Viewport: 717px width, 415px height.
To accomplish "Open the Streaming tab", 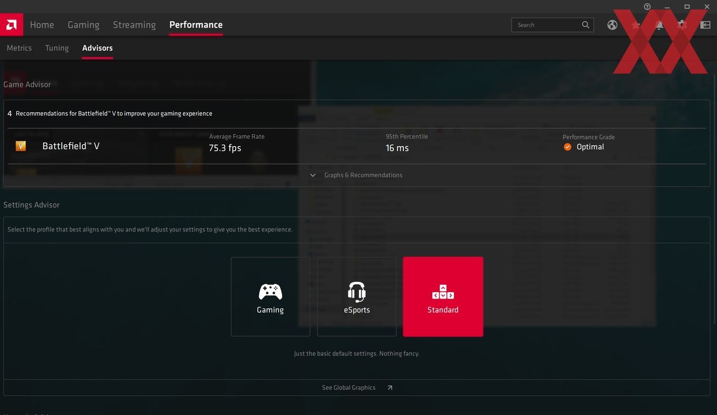I will (x=134, y=25).
